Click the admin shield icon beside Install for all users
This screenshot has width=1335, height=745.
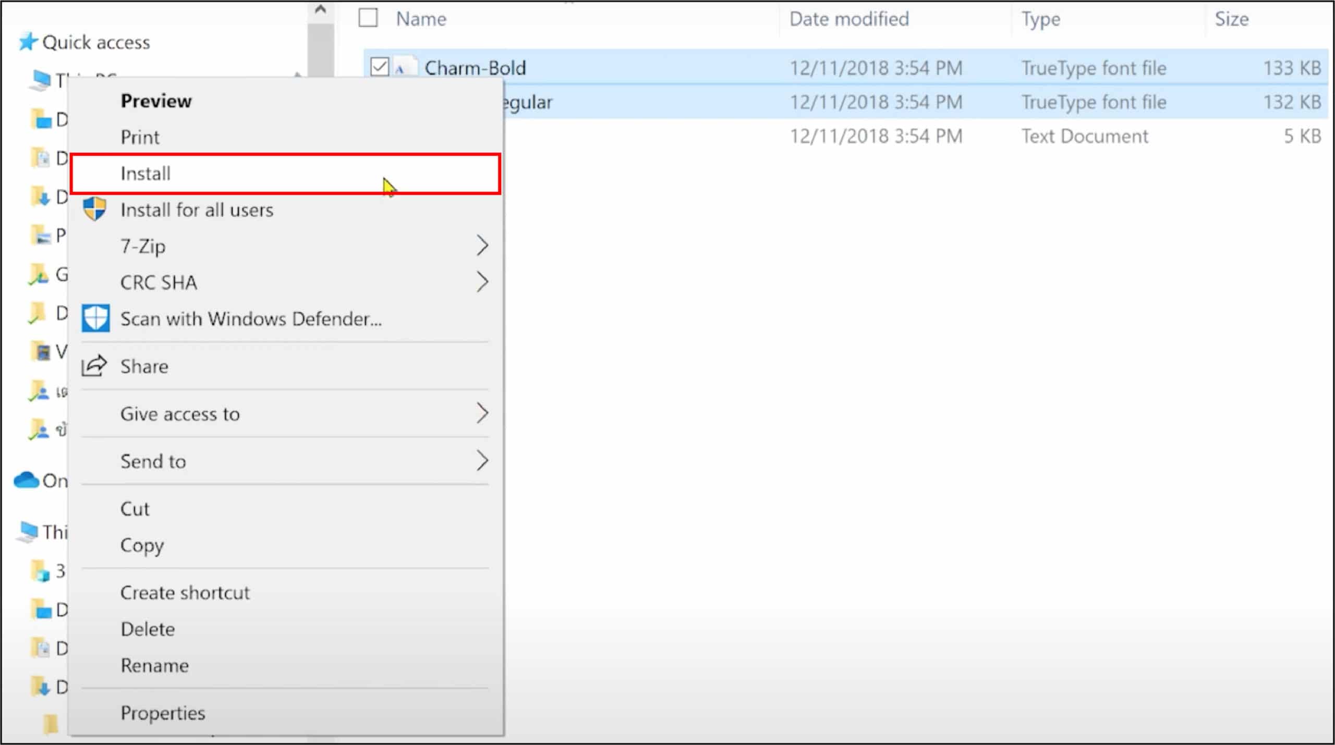tap(95, 209)
